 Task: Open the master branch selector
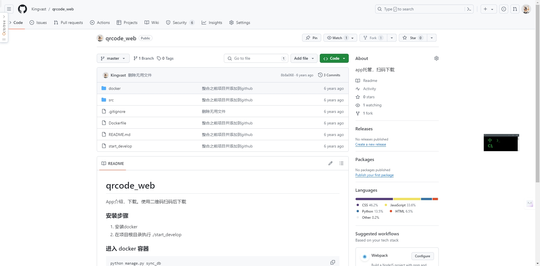(113, 58)
